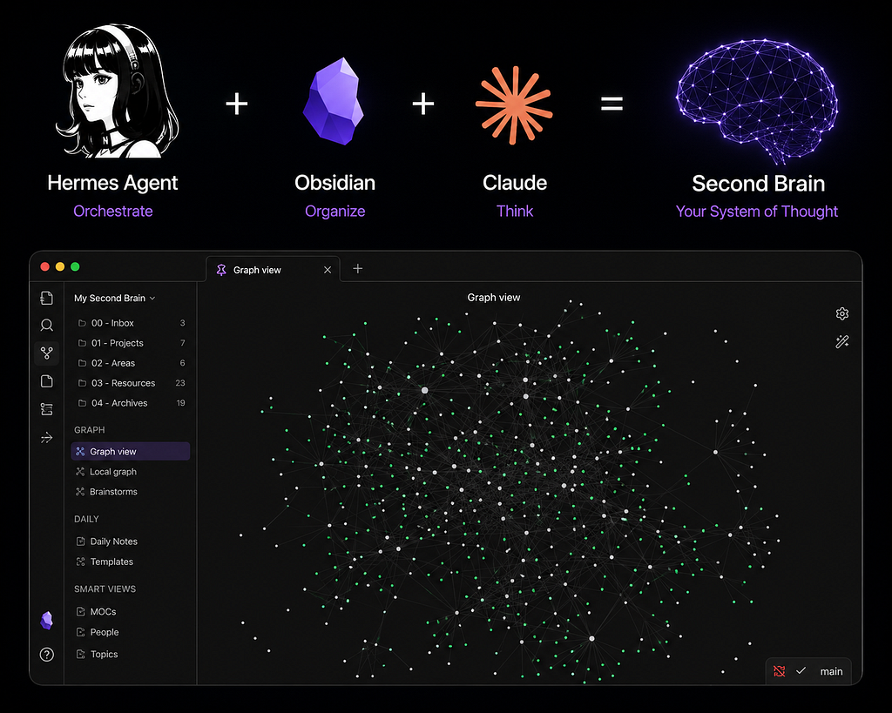Open Brainstorms graph item
Screen dimensions: 892x713
point(131,491)
